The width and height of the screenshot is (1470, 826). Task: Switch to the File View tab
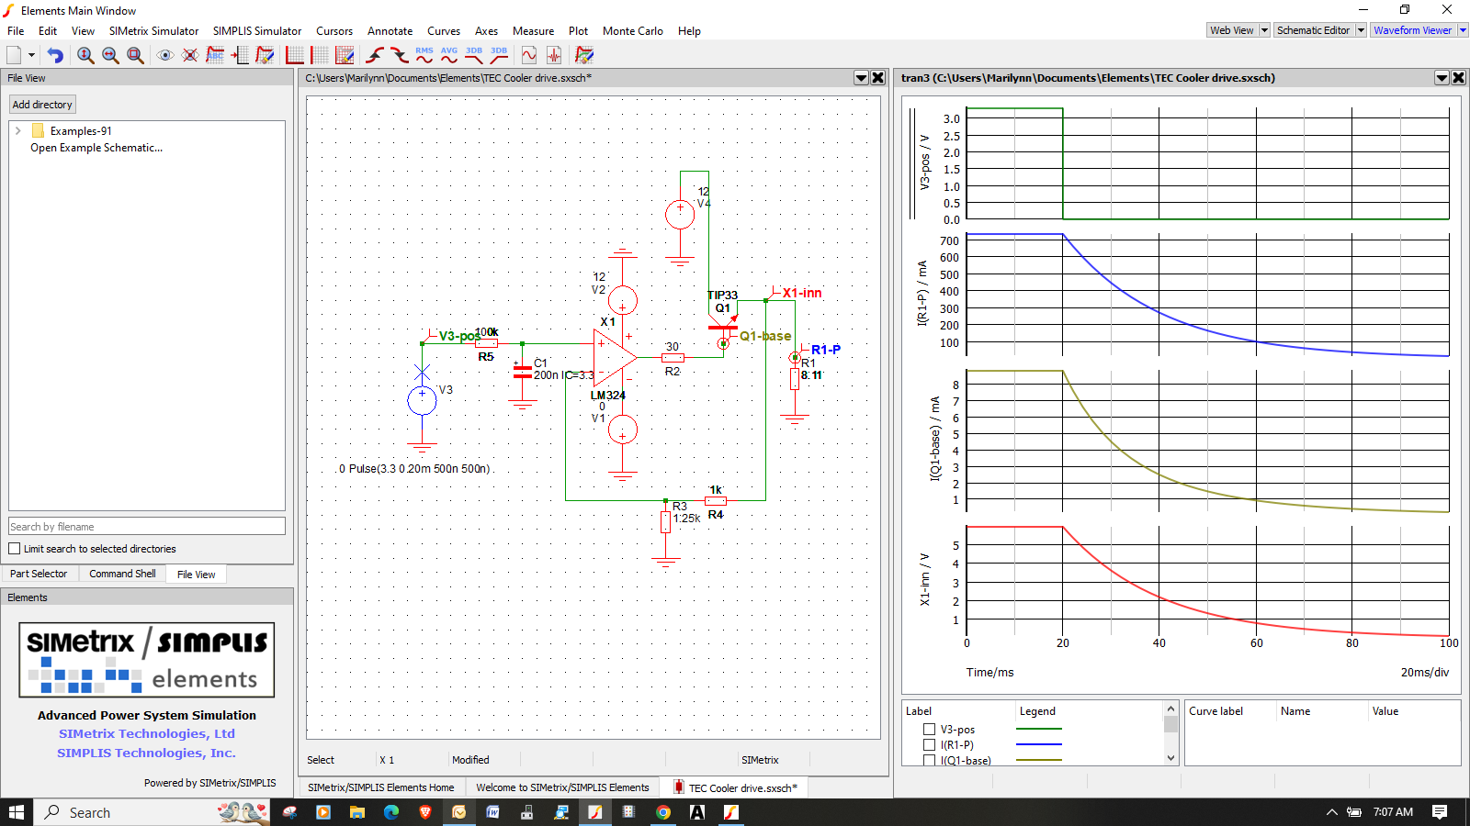click(x=196, y=575)
